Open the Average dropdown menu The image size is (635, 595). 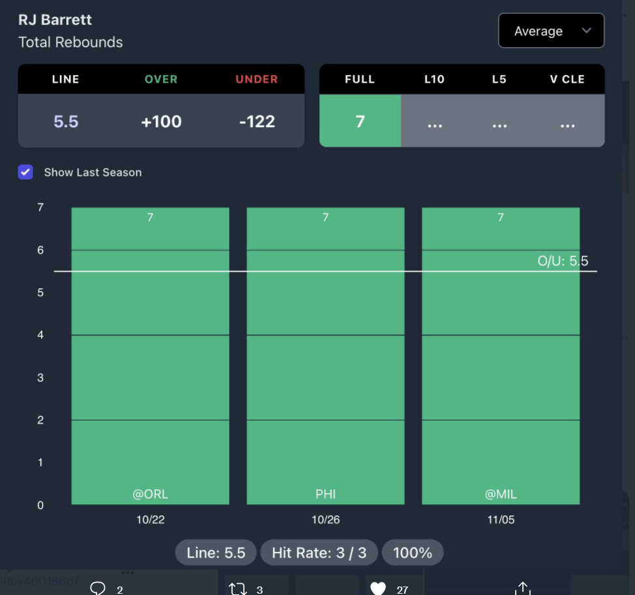click(551, 31)
